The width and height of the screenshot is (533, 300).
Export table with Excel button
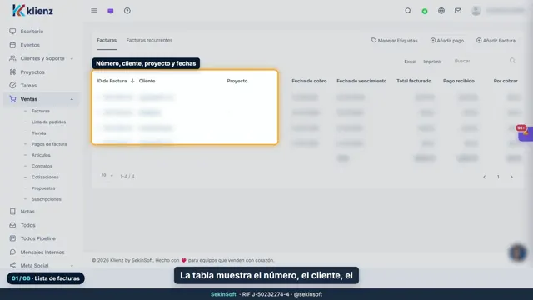(x=410, y=62)
